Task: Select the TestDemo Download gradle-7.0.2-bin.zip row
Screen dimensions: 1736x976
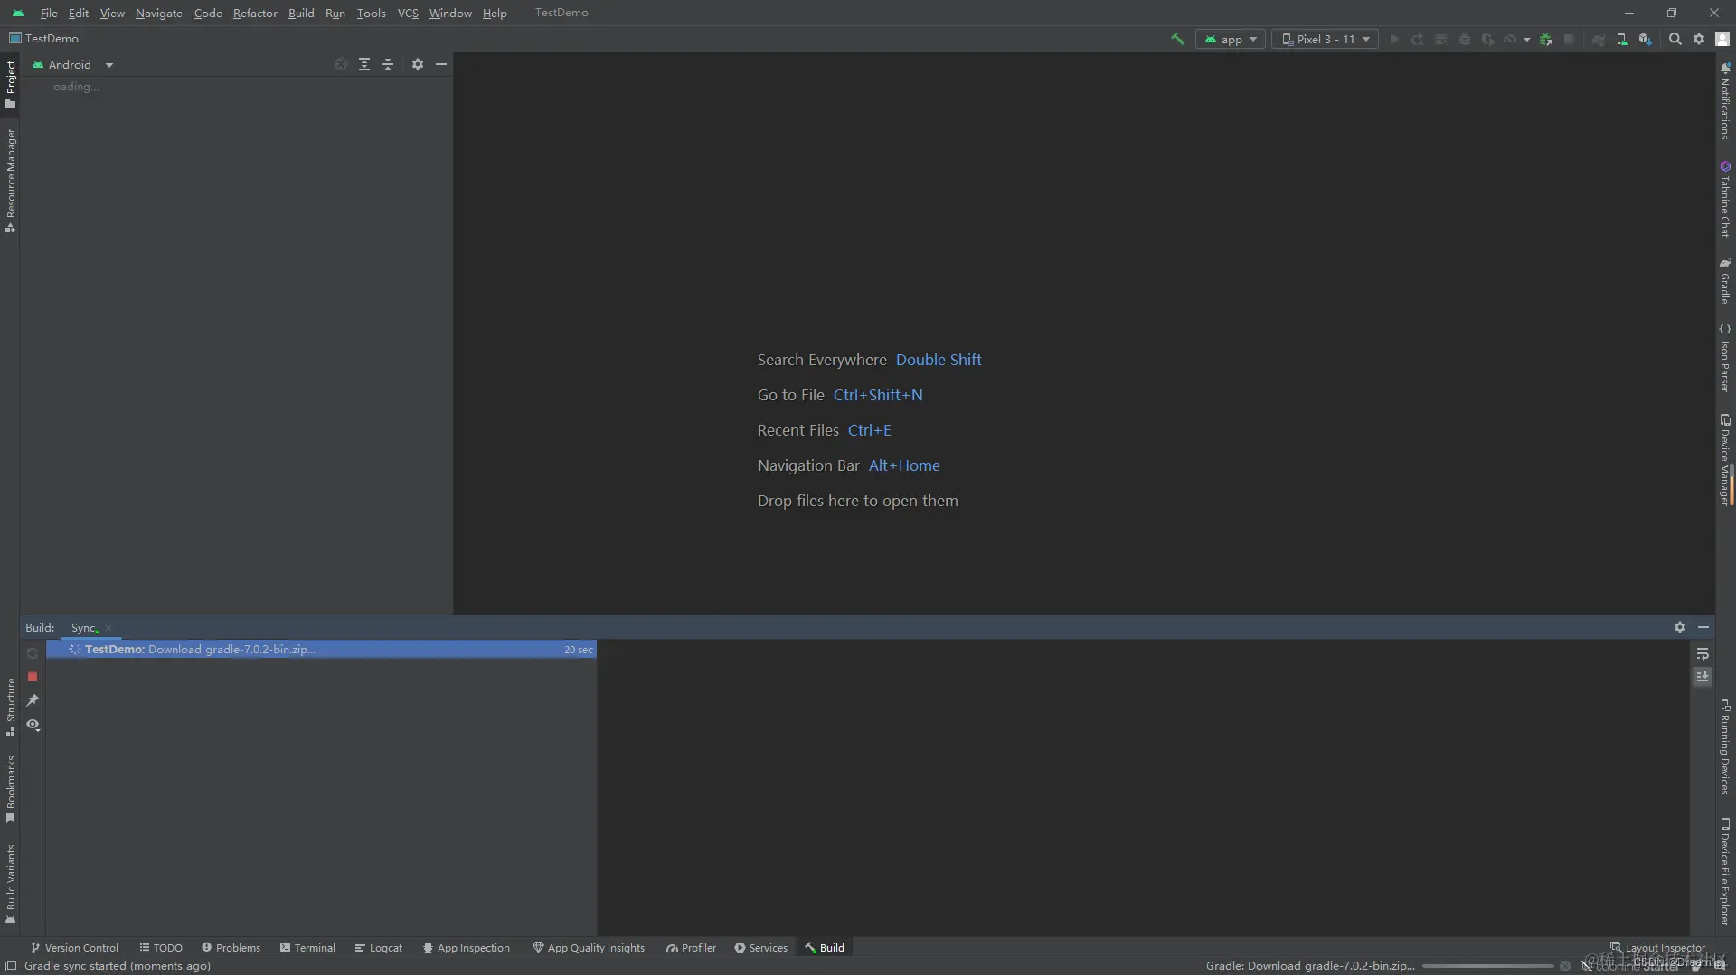Action: [x=321, y=650]
